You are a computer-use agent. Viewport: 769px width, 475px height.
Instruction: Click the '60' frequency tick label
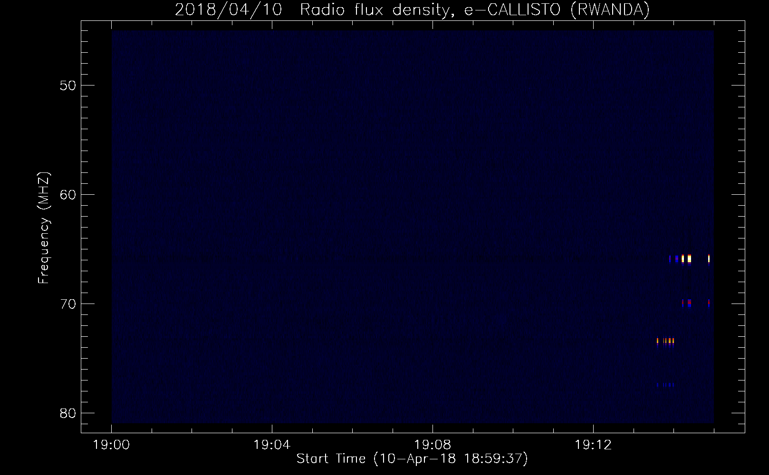pyautogui.click(x=68, y=195)
